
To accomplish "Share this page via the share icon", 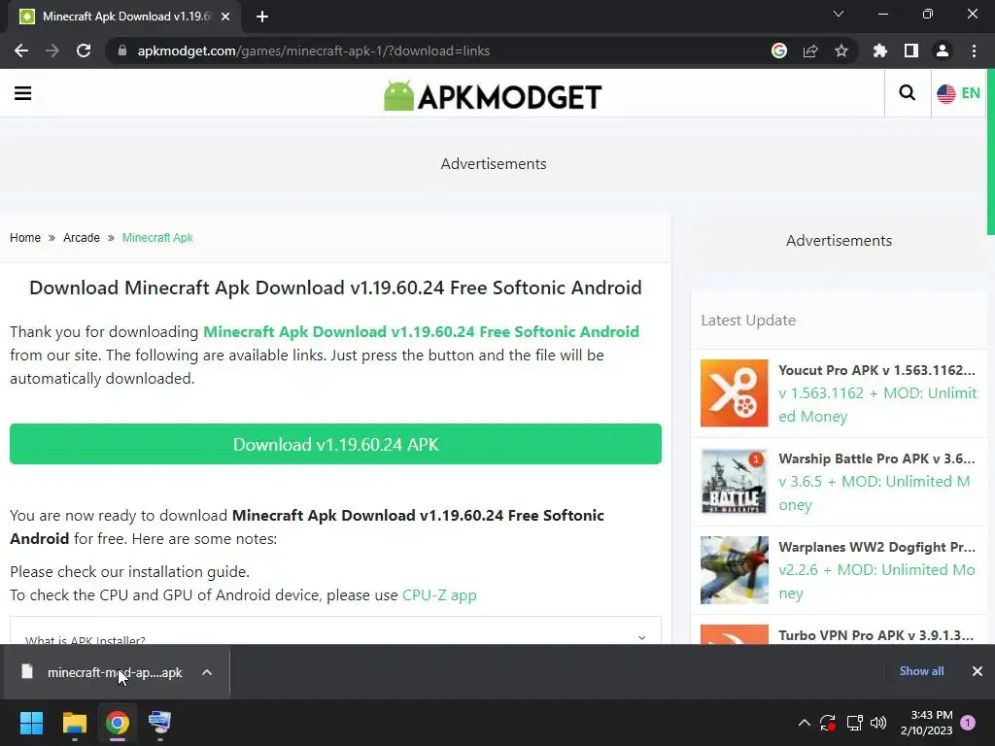I will click(810, 51).
